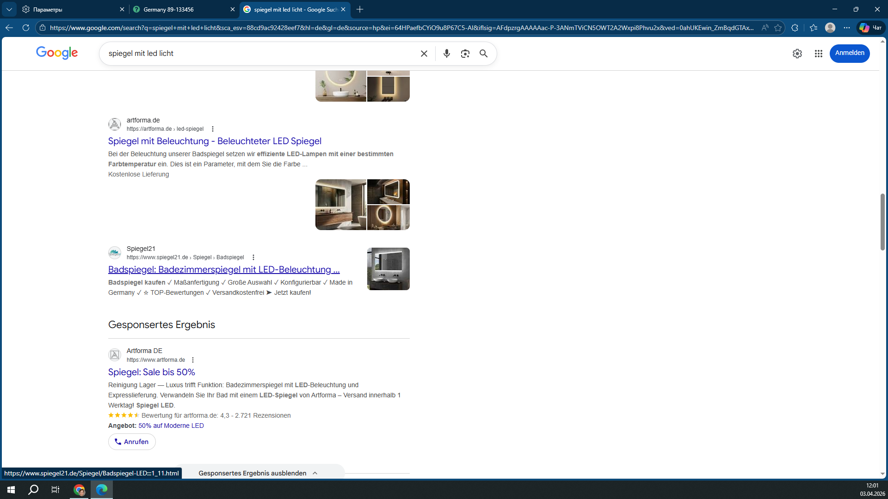The image size is (888, 499).
Task: Reload the current page
Action: 26,28
